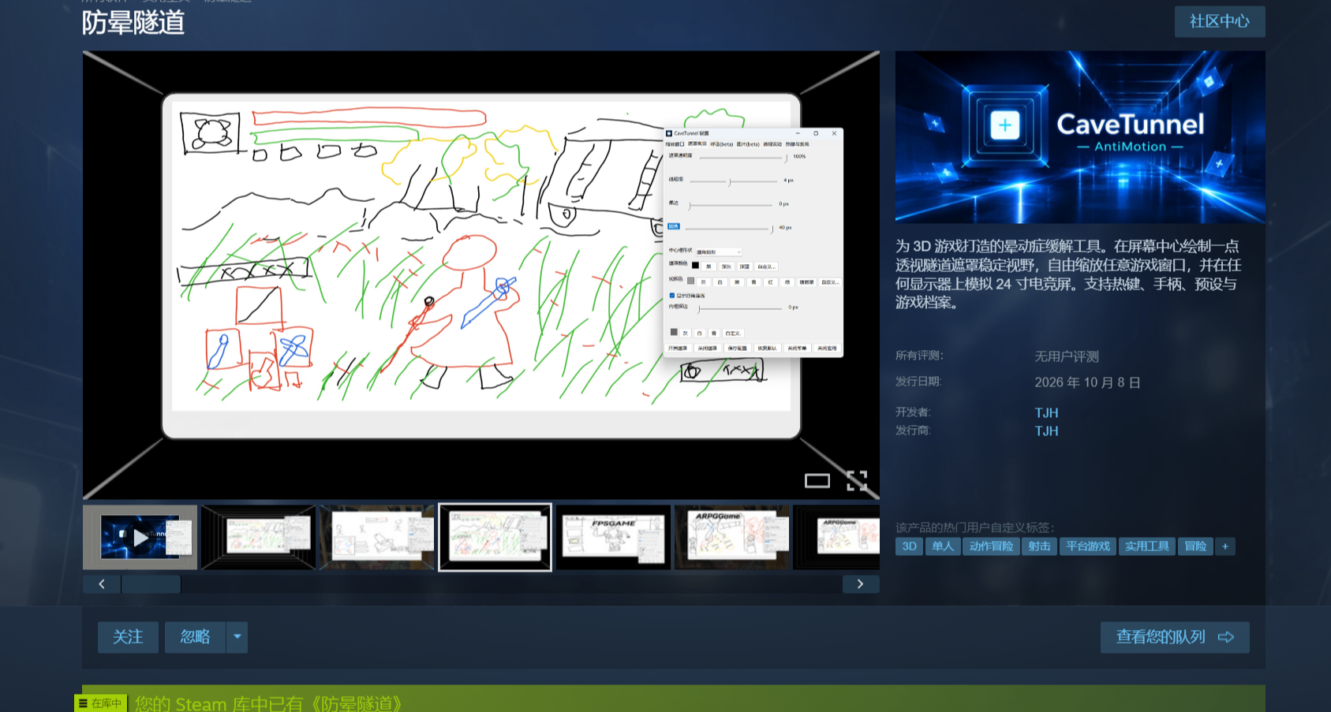Open the 冒险 tag
The image size is (1331, 712).
1195,546
